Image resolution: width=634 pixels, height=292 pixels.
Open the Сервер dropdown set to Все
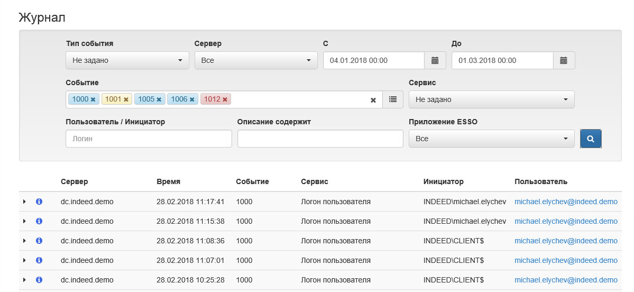pyautogui.click(x=256, y=60)
